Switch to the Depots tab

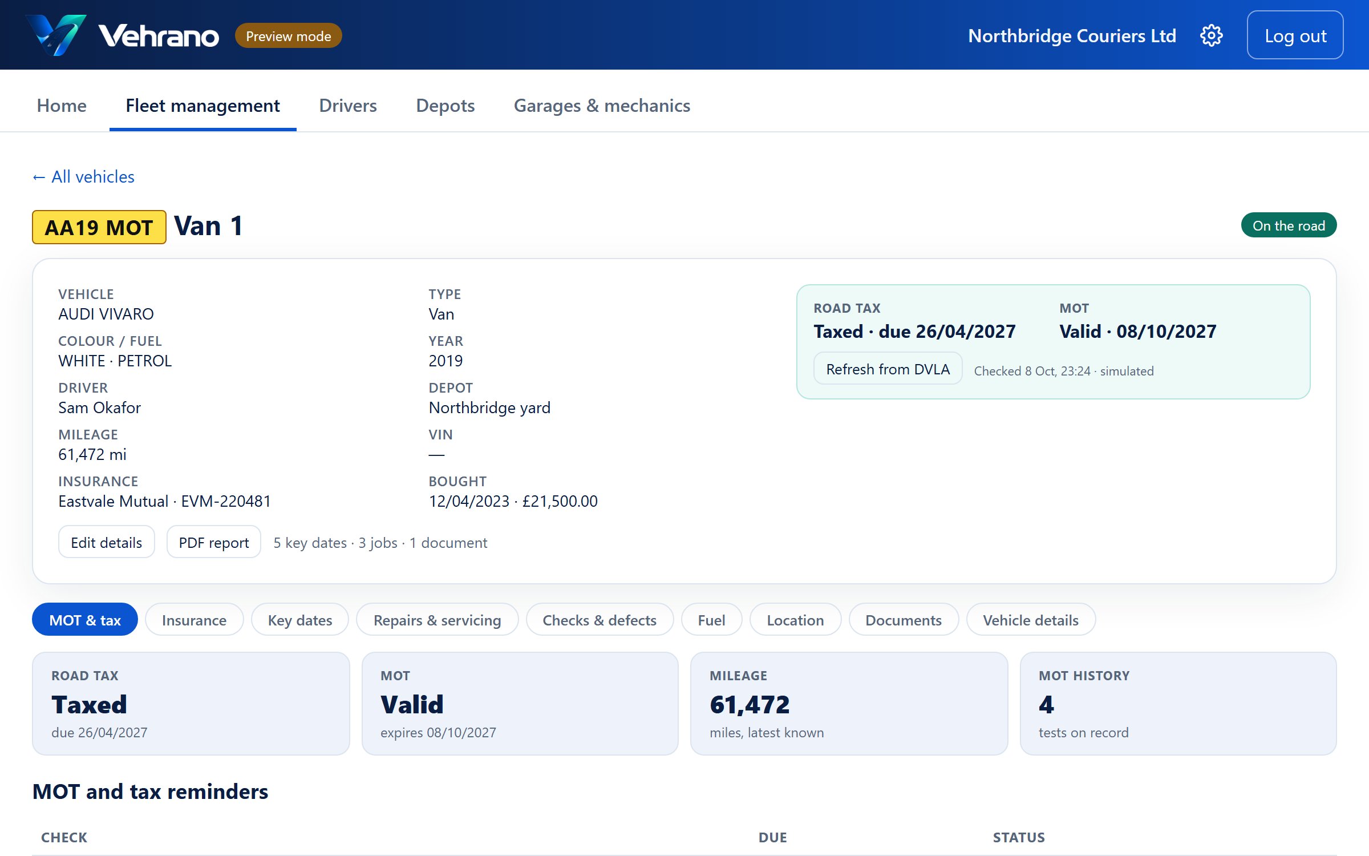coord(445,106)
